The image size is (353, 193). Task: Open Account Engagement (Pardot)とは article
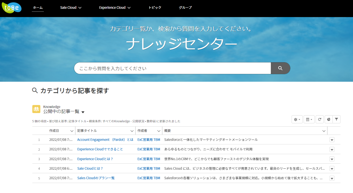point(105,140)
